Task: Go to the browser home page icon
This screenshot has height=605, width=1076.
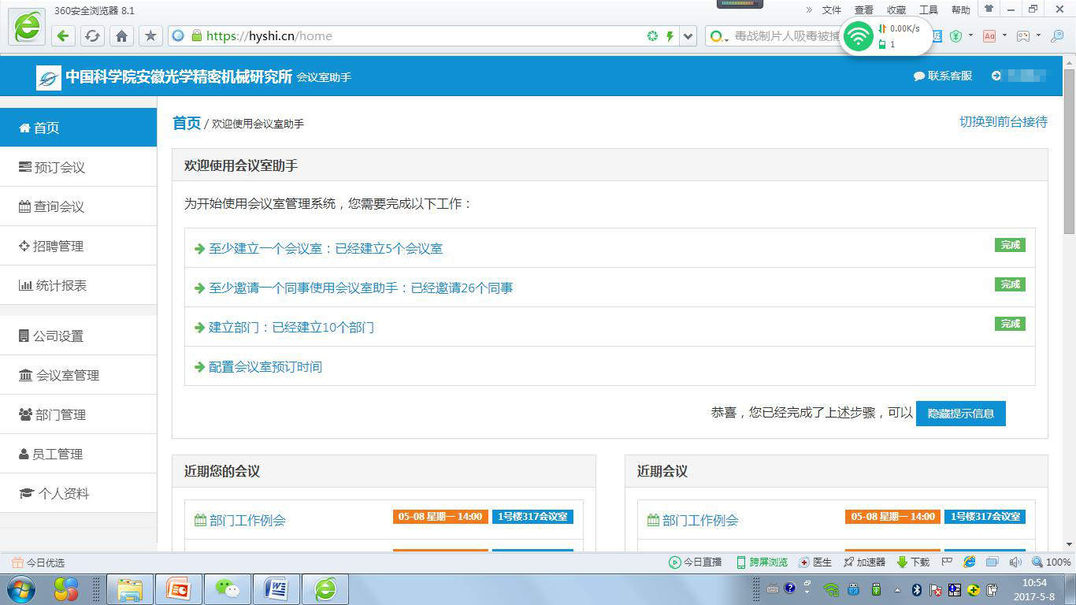Action: (x=121, y=35)
